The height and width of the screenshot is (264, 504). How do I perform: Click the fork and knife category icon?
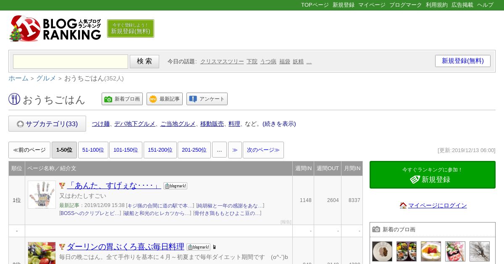pos(14,99)
